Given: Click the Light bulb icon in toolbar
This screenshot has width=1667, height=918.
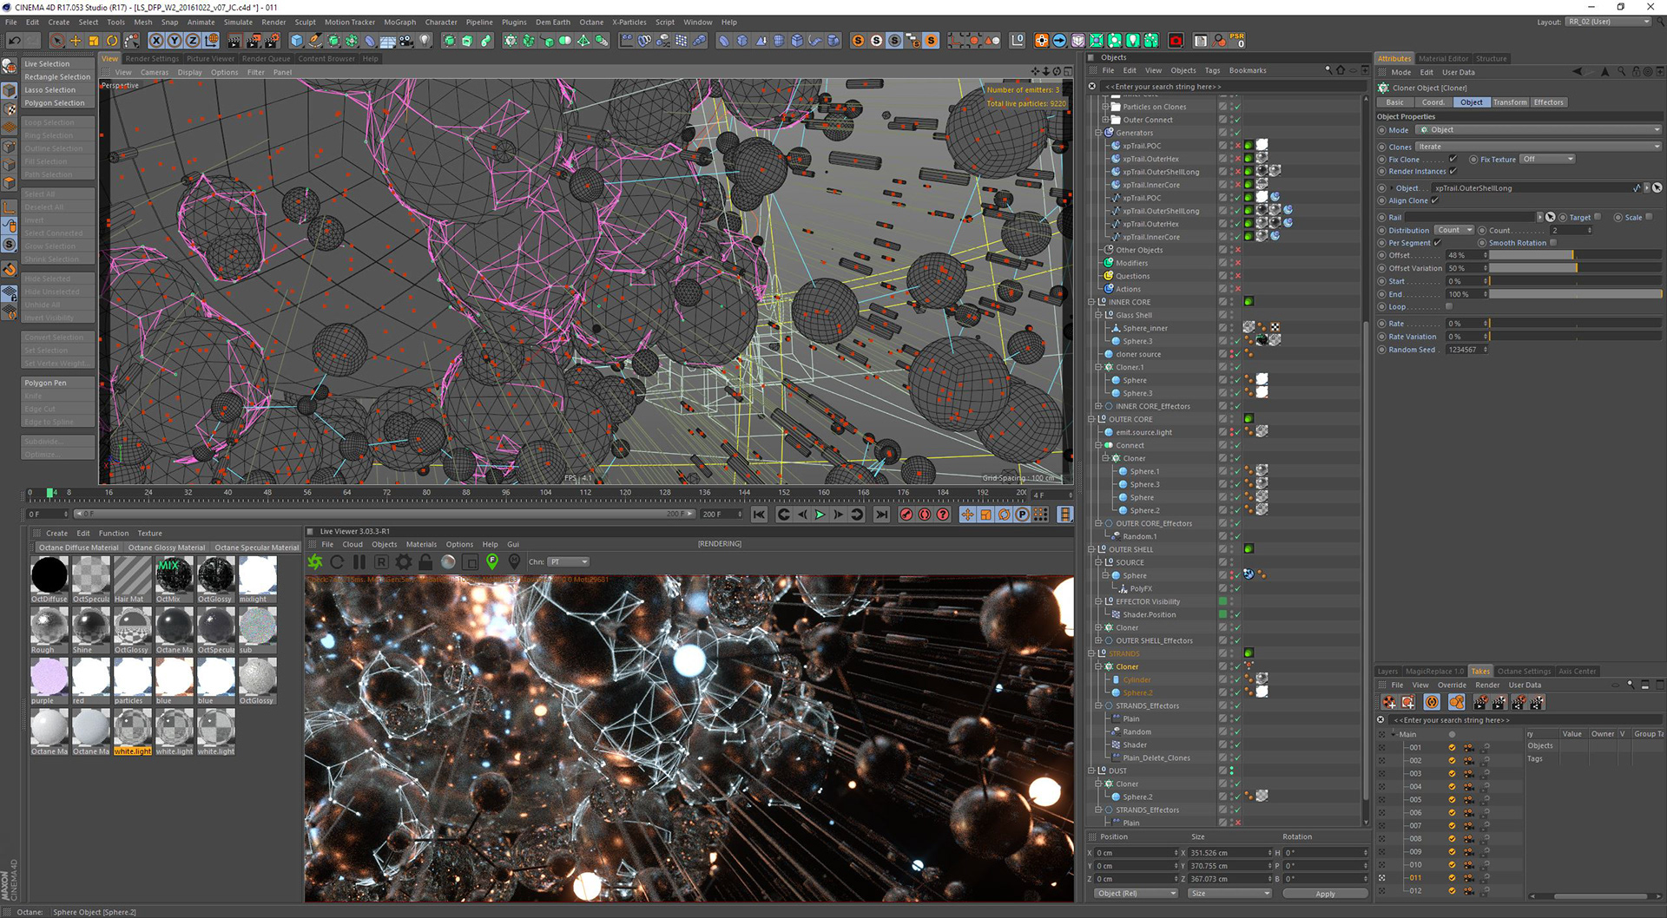Looking at the screenshot, I should [425, 40].
